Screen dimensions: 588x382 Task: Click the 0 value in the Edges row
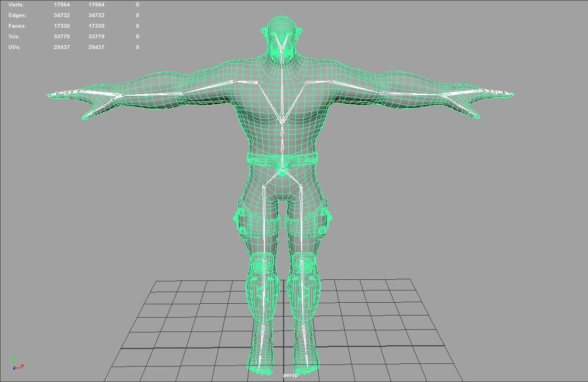138,15
